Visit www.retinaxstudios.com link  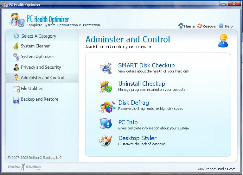[x=216, y=169]
